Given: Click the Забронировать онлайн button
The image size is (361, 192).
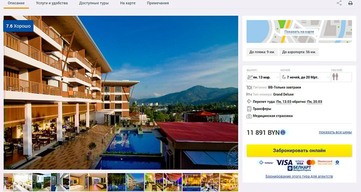Looking at the screenshot, I should (299, 151).
